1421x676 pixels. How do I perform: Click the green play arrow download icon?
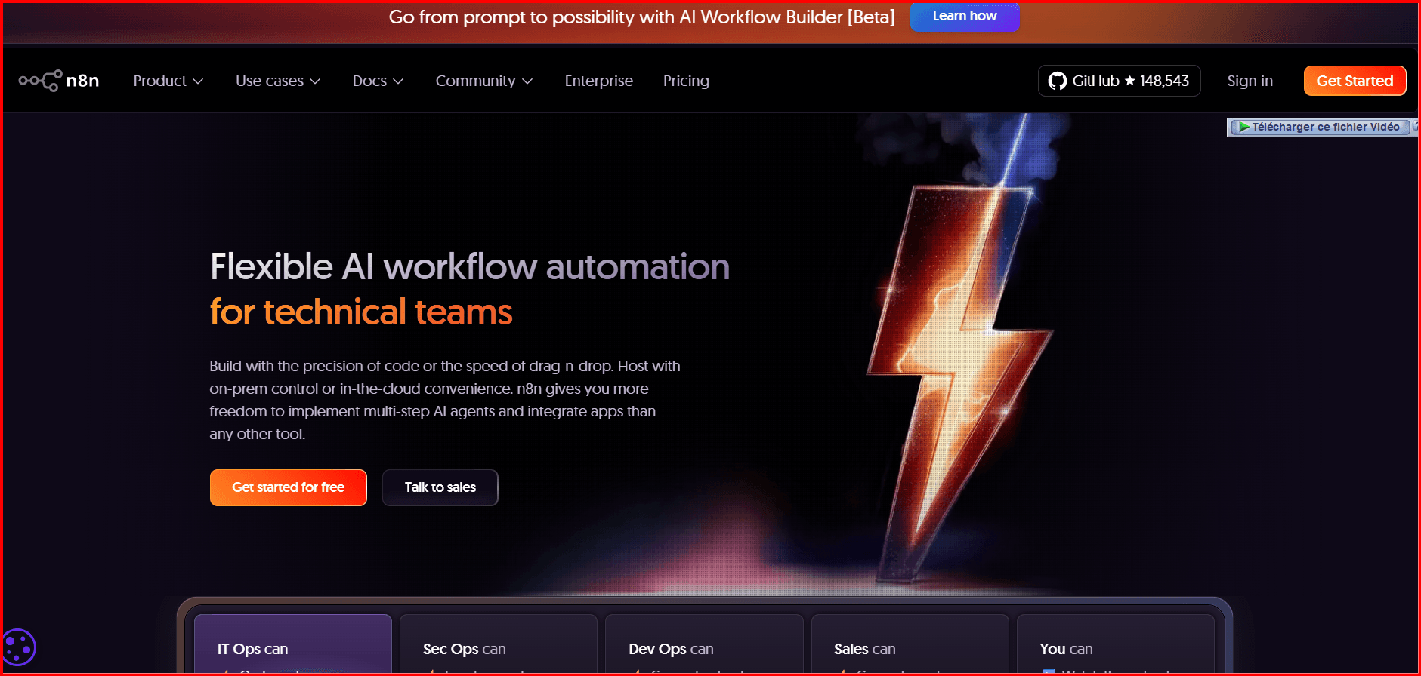tap(1243, 127)
